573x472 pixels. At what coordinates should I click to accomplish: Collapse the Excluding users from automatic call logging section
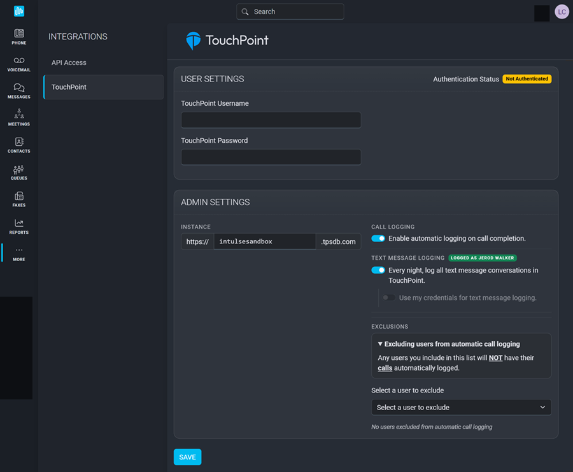tap(449, 344)
